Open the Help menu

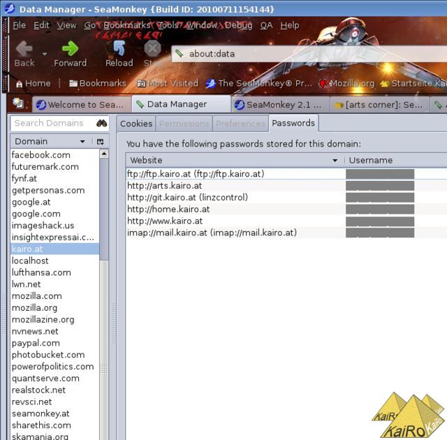pos(290,25)
